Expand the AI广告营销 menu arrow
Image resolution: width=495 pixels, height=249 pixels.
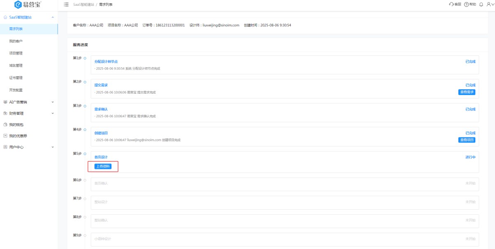click(x=52, y=102)
